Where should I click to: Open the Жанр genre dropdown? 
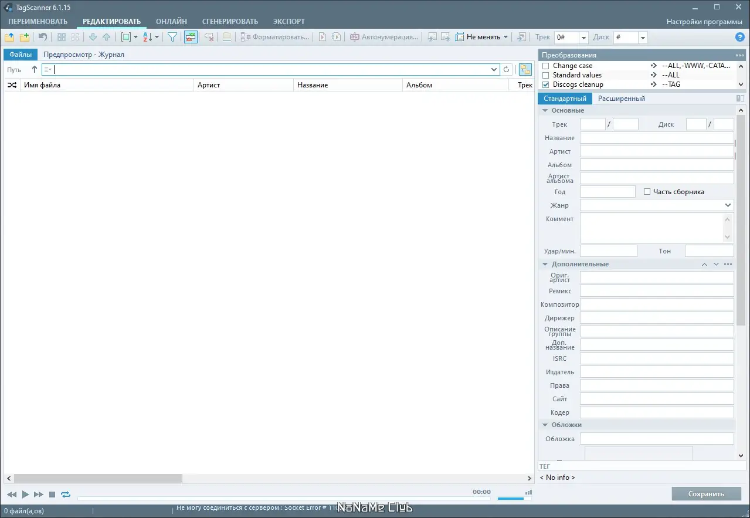(728, 205)
